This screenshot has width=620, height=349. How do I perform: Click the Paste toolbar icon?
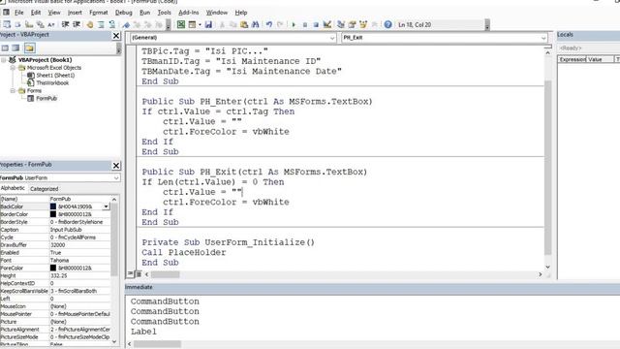click(x=244, y=24)
